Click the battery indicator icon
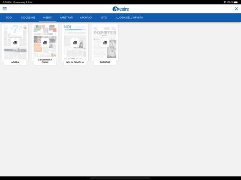Viewport: 241px width, 180px height. (236, 2)
